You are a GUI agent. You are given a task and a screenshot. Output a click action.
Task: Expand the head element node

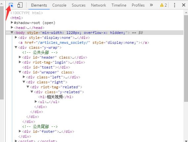(x=12, y=27)
